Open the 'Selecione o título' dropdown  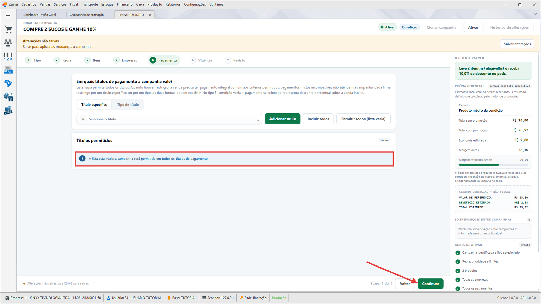click(169, 119)
